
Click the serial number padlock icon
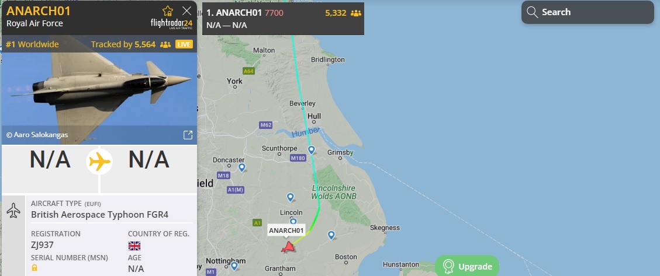pyautogui.click(x=34, y=268)
